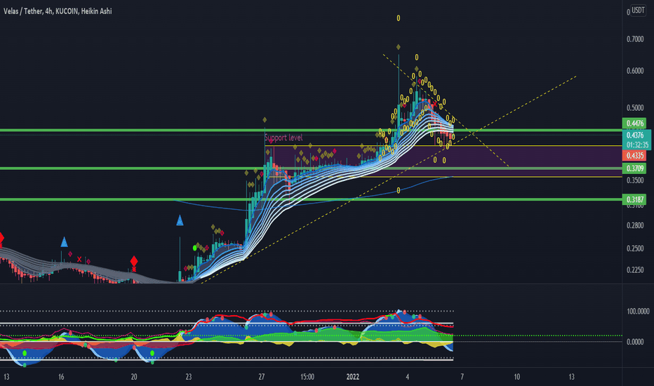Image resolution: width=654 pixels, height=386 pixels.
Task: Click the green dot signal near 0.2500
Action: click(195, 248)
